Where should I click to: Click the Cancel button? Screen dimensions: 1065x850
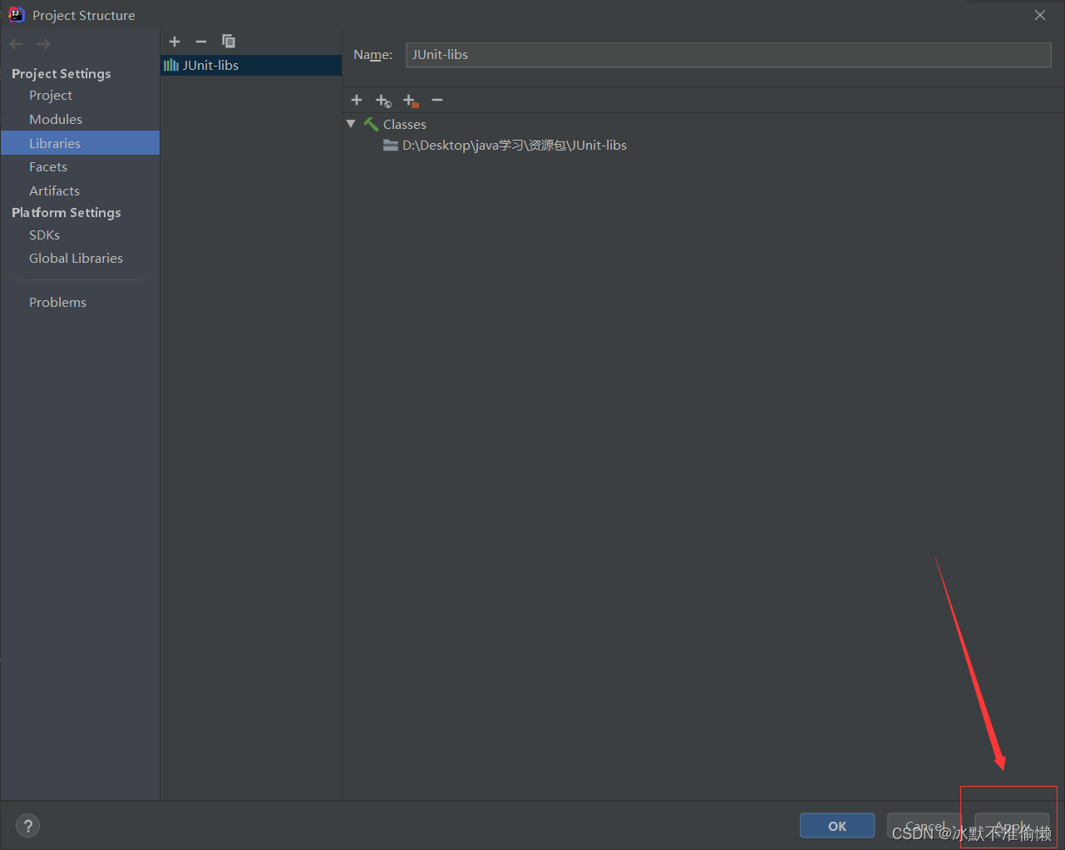tap(924, 826)
